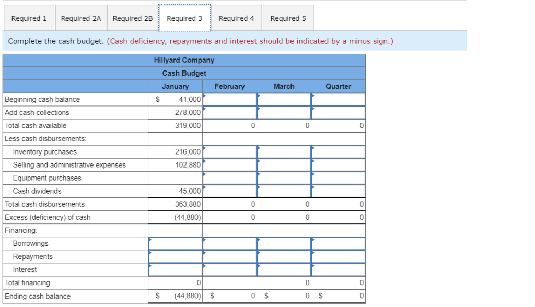The height and width of the screenshot is (307, 535).
Task: Click January Equipment purchases cell
Action: click(x=175, y=178)
